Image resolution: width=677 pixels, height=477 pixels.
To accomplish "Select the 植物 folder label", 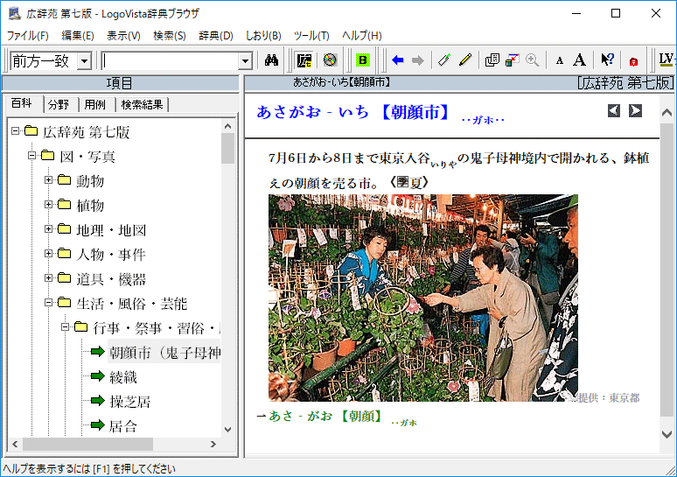I will tap(90, 205).
